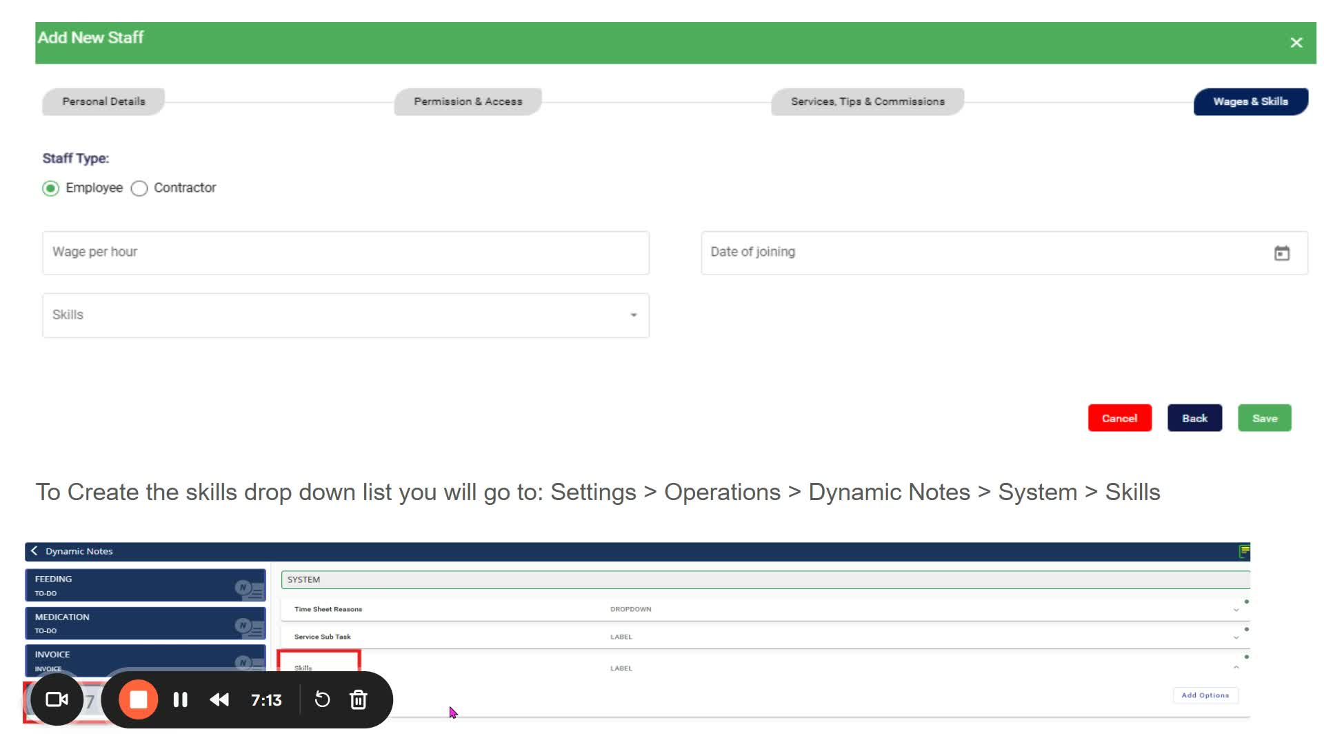The image size is (1324, 745).
Task: Select the Contractor staff type
Action: [139, 188]
